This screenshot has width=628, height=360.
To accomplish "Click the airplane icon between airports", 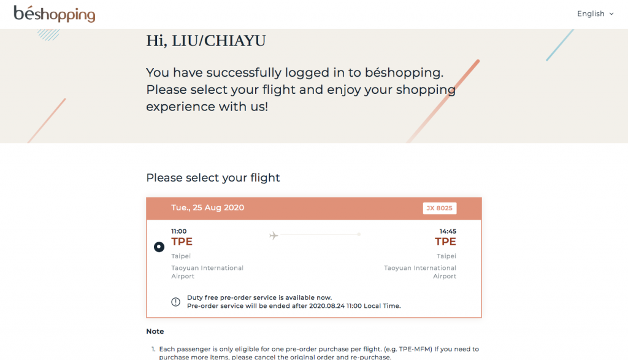I will [274, 235].
